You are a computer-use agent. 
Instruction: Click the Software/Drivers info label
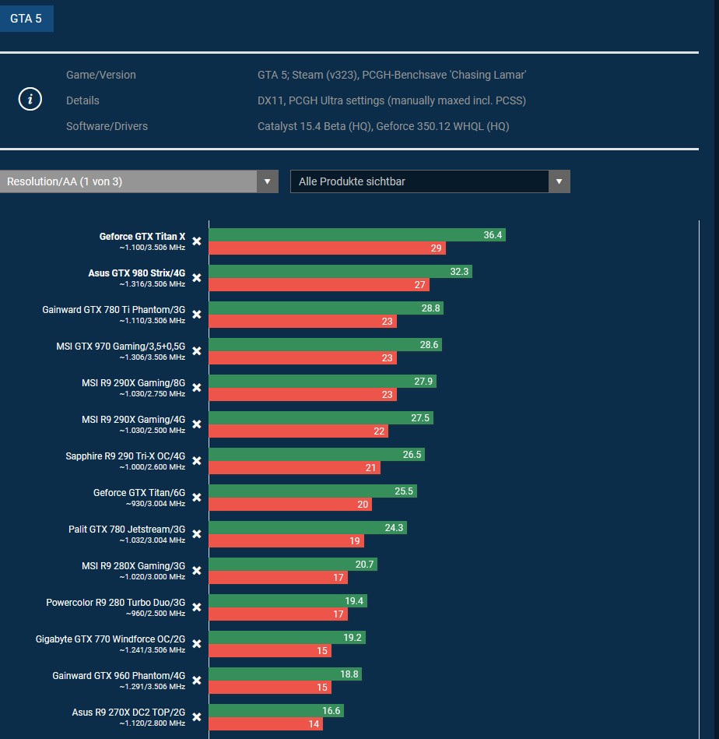tap(107, 126)
